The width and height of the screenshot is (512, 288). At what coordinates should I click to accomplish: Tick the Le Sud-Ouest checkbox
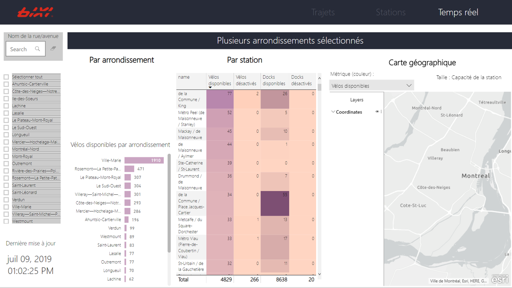(x=6, y=128)
